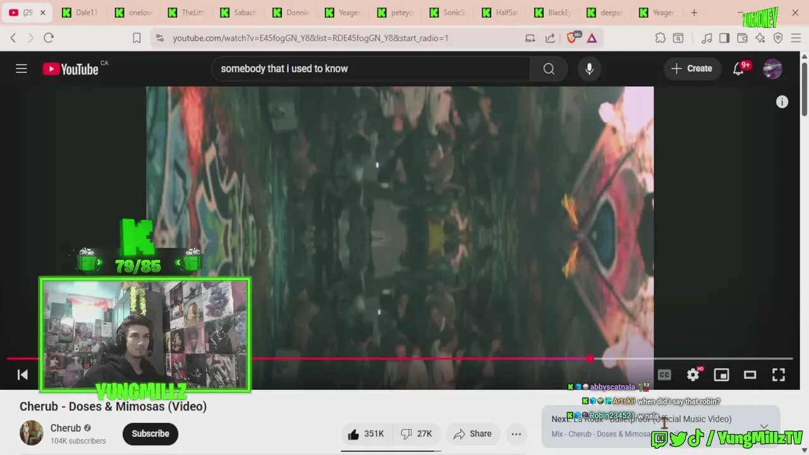The width and height of the screenshot is (809, 455).
Task: Open the Cherub channel avatar
Action: (31, 433)
